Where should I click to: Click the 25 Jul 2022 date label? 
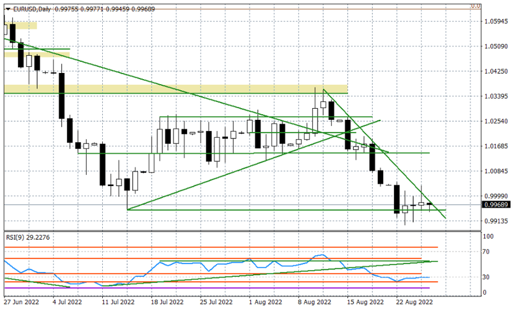(x=216, y=302)
